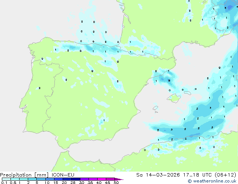Click the "0.5" legend scale label
Viewport: 238px width, 184px height.
(13, 182)
